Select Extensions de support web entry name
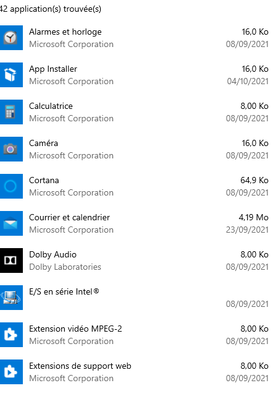The width and height of the screenshot is (273, 396). coord(80,366)
